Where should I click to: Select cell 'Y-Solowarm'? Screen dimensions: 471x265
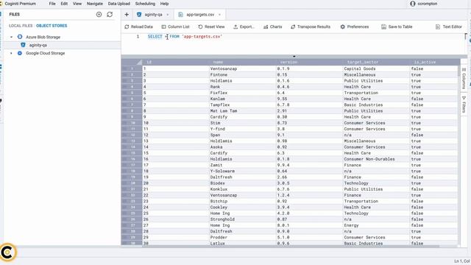click(243, 171)
